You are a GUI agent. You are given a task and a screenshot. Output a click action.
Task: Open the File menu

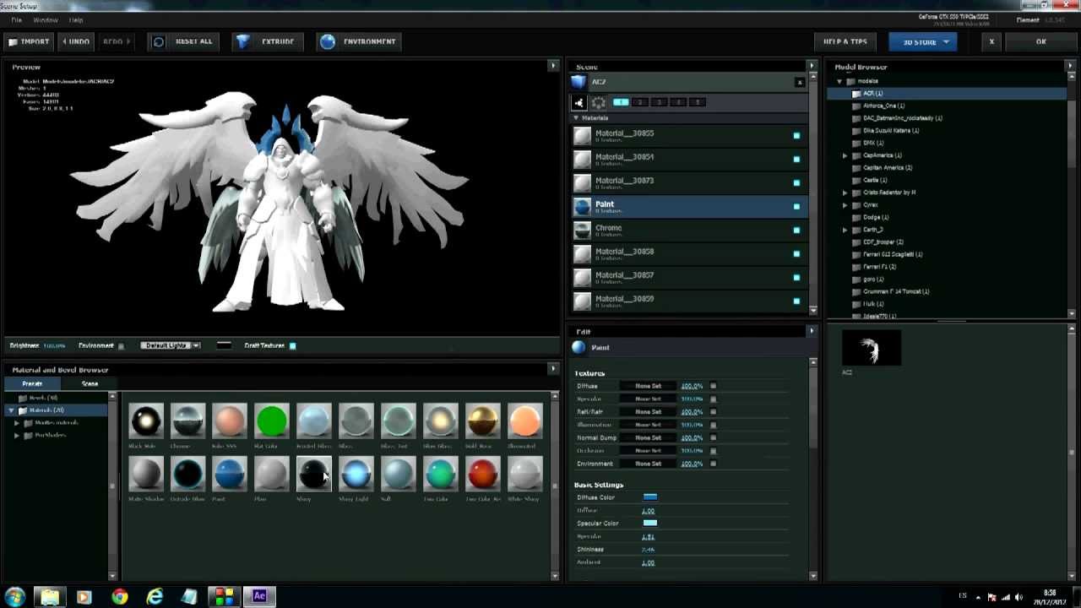[x=16, y=19]
